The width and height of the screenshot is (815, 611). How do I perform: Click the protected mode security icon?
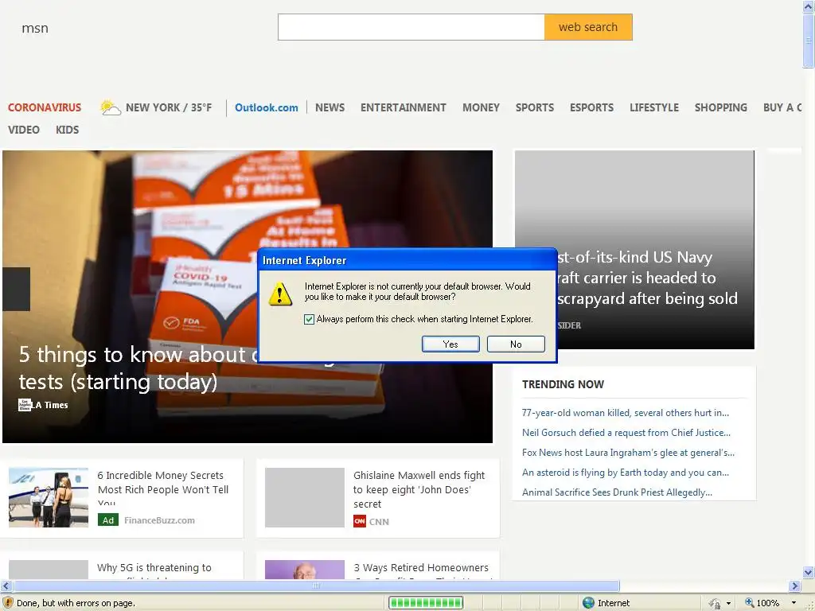coord(716,603)
